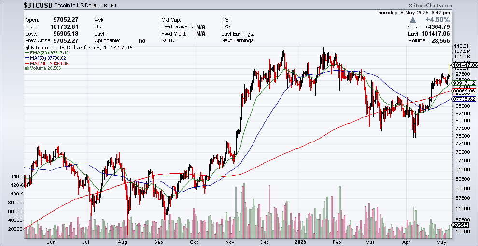
Task: Click the +4.50% percent change value
Action: tap(436, 20)
